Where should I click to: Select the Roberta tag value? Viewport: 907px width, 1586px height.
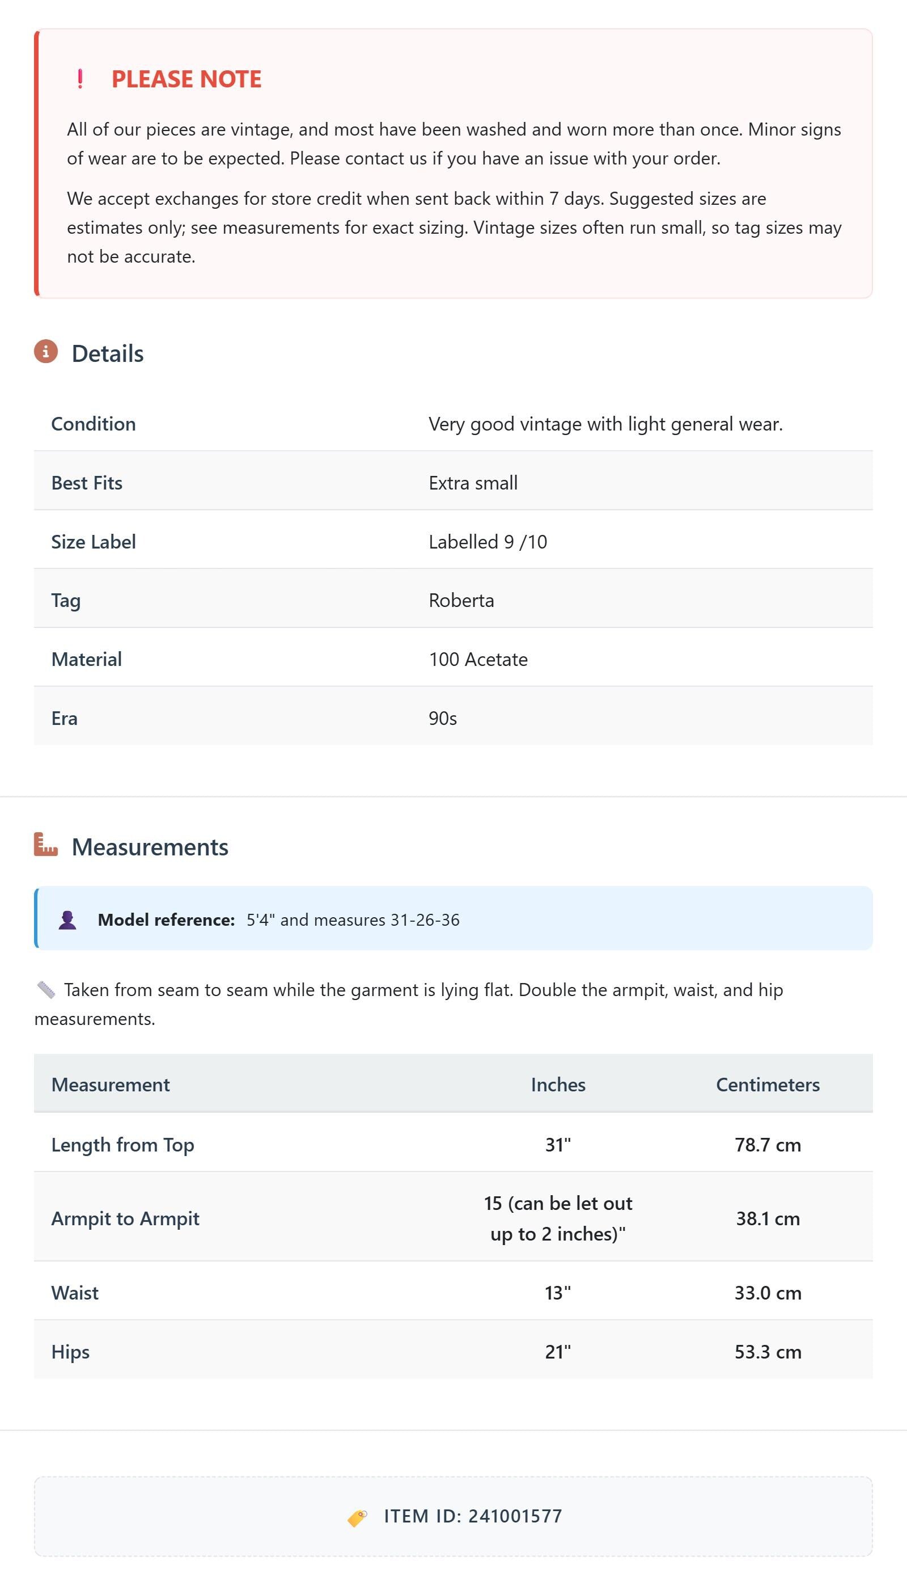tap(461, 600)
